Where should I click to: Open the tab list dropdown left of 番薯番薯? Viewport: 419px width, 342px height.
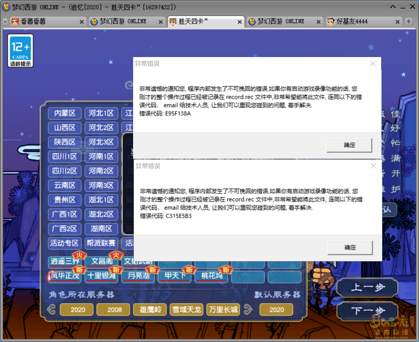tap(5, 22)
